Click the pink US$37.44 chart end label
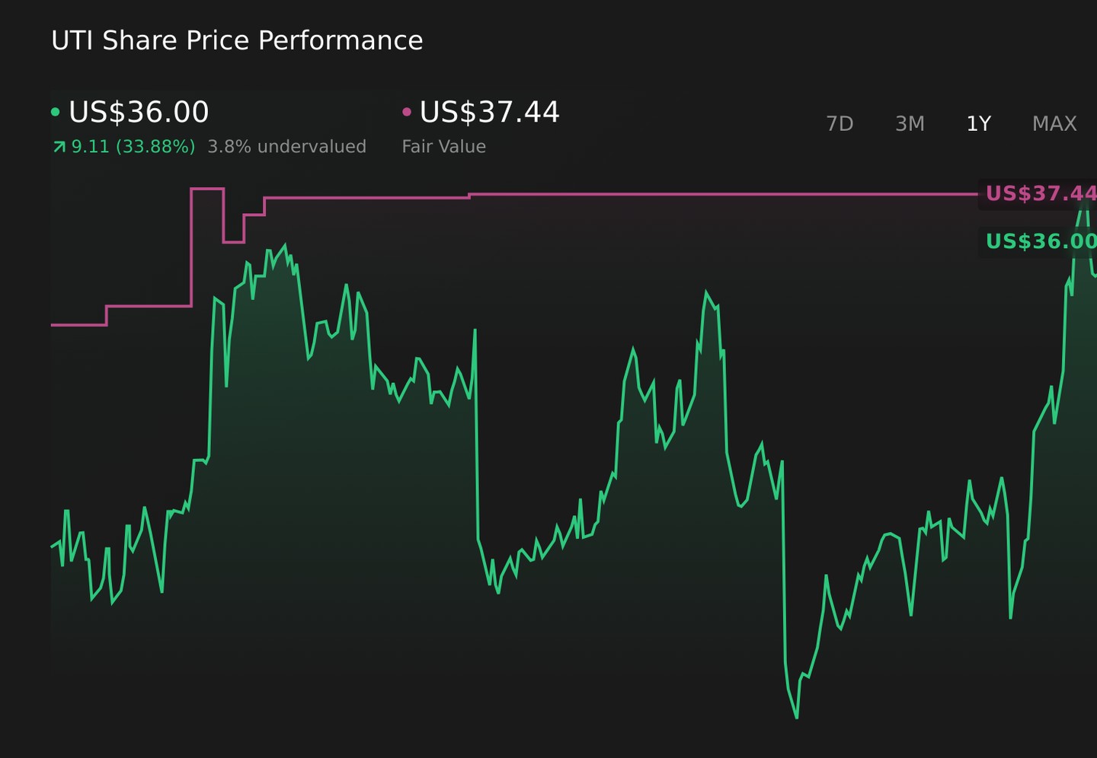The height and width of the screenshot is (758, 1097). click(1041, 193)
